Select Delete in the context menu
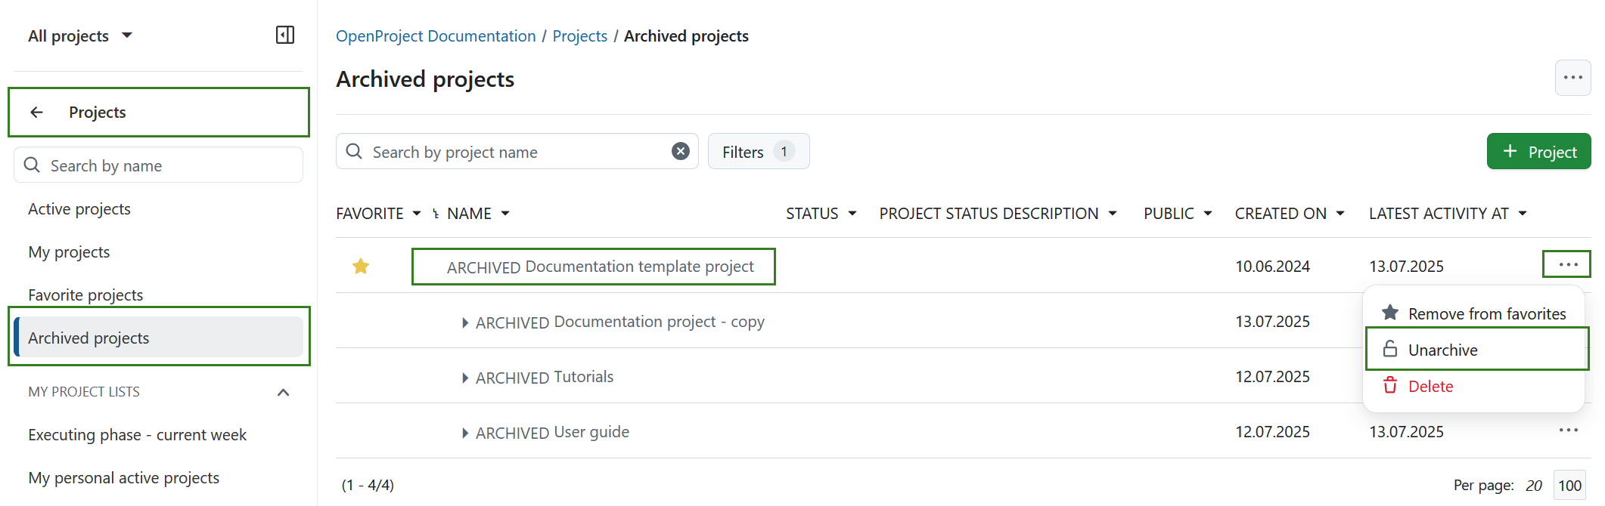 [x=1430, y=386]
